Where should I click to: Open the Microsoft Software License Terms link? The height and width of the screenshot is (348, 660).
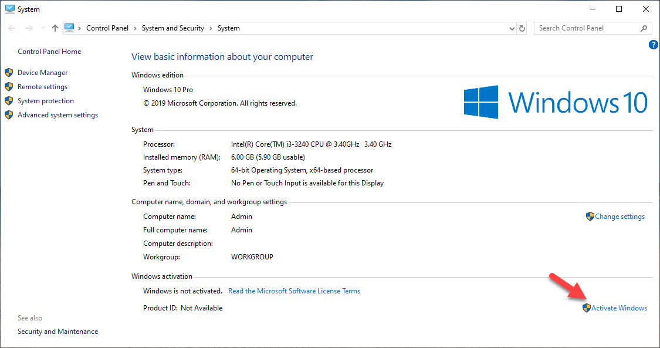click(294, 290)
